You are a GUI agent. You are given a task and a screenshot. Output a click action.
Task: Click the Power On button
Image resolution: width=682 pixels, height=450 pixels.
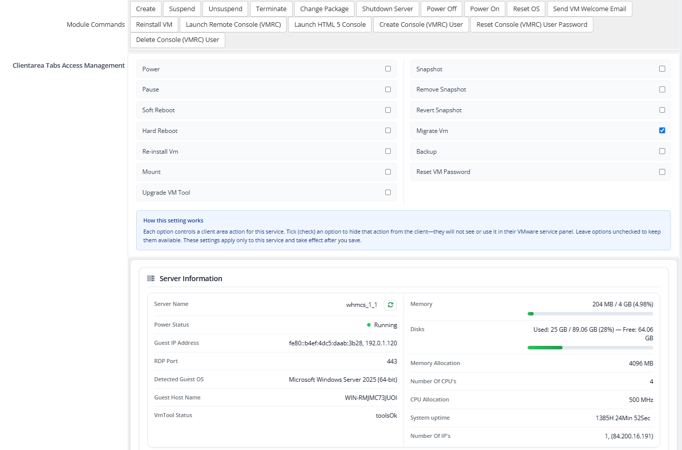485,9
